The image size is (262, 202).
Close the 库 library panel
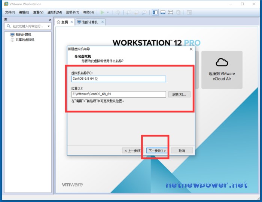pyautogui.click(x=50, y=20)
